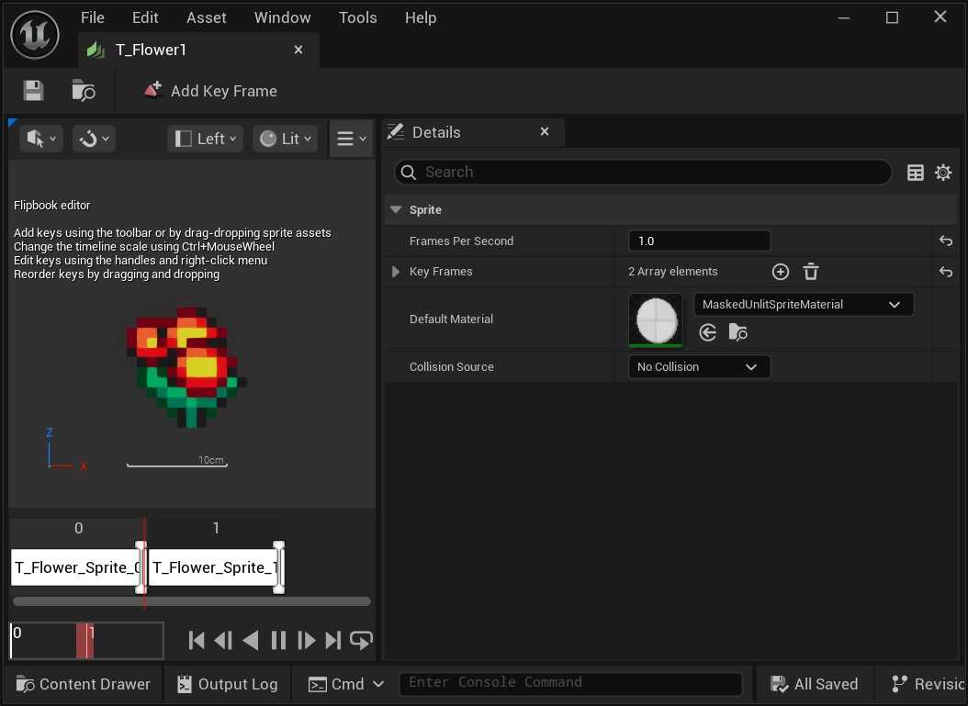Viewport: 968px width, 706px height.
Task: Open the Asset menu
Action: click(x=206, y=17)
